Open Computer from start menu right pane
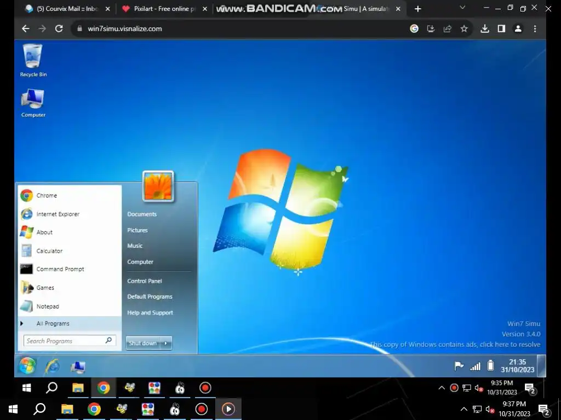Image resolution: width=561 pixels, height=420 pixels. [140, 262]
